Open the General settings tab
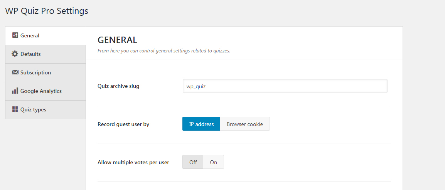Screen dimensions: 445x190 (x=46, y=35)
